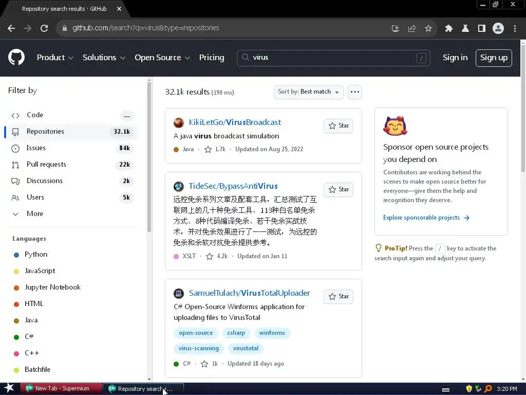Click the TideSec repository avatar
The height and width of the screenshot is (395, 526).
tap(179, 186)
